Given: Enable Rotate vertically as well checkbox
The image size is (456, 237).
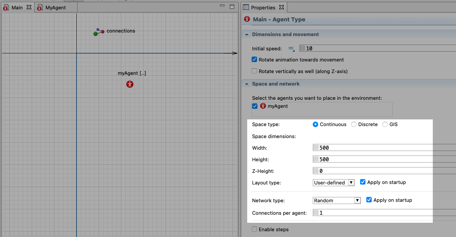Looking at the screenshot, I should (254, 71).
